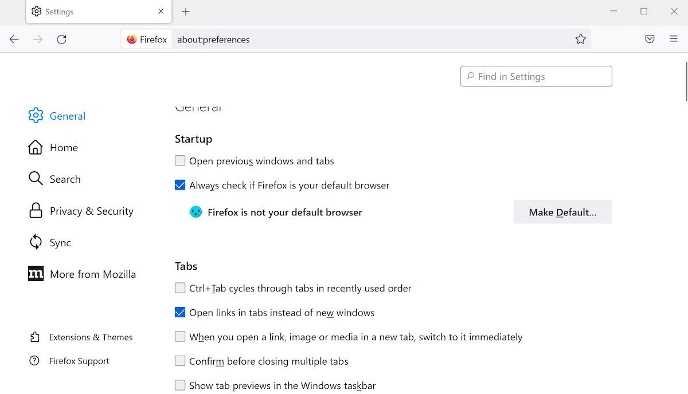Disable Open links in tabs checkbox
The image size is (688, 394).
(x=180, y=313)
